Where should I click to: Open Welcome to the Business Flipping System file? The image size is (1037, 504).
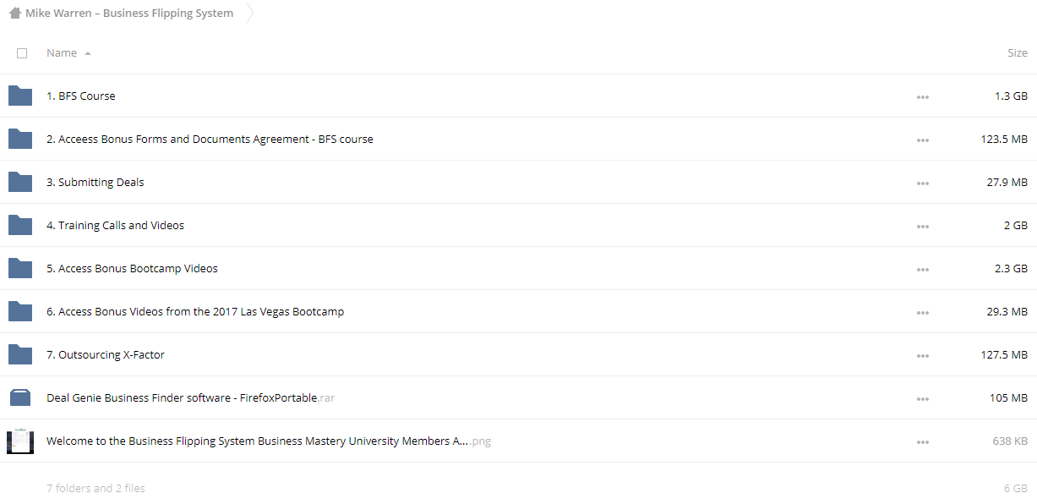click(x=269, y=441)
